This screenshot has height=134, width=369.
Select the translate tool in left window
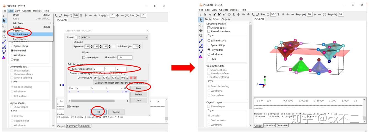click(x=4, y=31)
